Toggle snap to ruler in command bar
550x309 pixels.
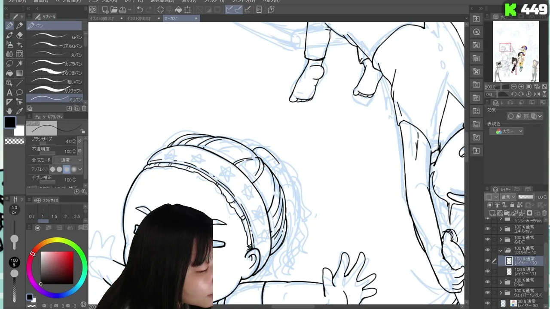230,9
